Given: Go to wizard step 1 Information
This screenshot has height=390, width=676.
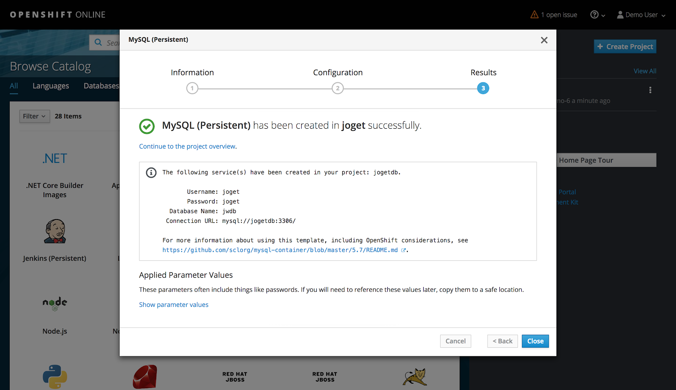Looking at the screenshot, I should 192,88.
